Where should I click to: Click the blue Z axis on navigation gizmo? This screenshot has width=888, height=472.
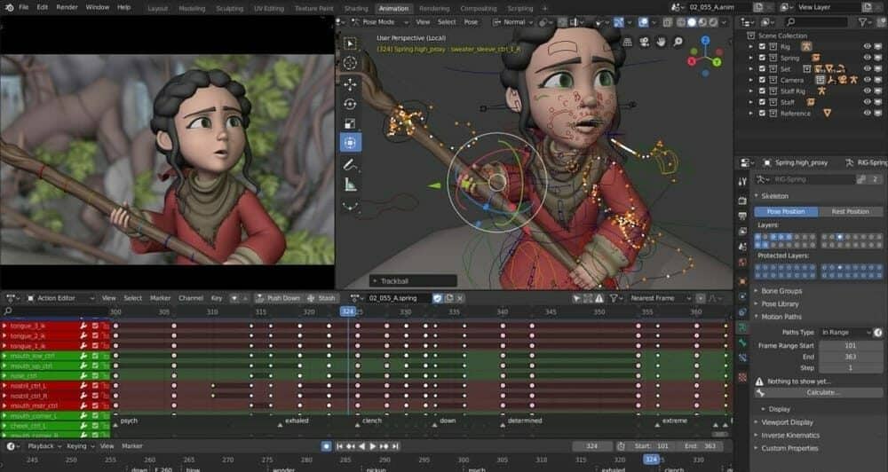coord(706,40)
